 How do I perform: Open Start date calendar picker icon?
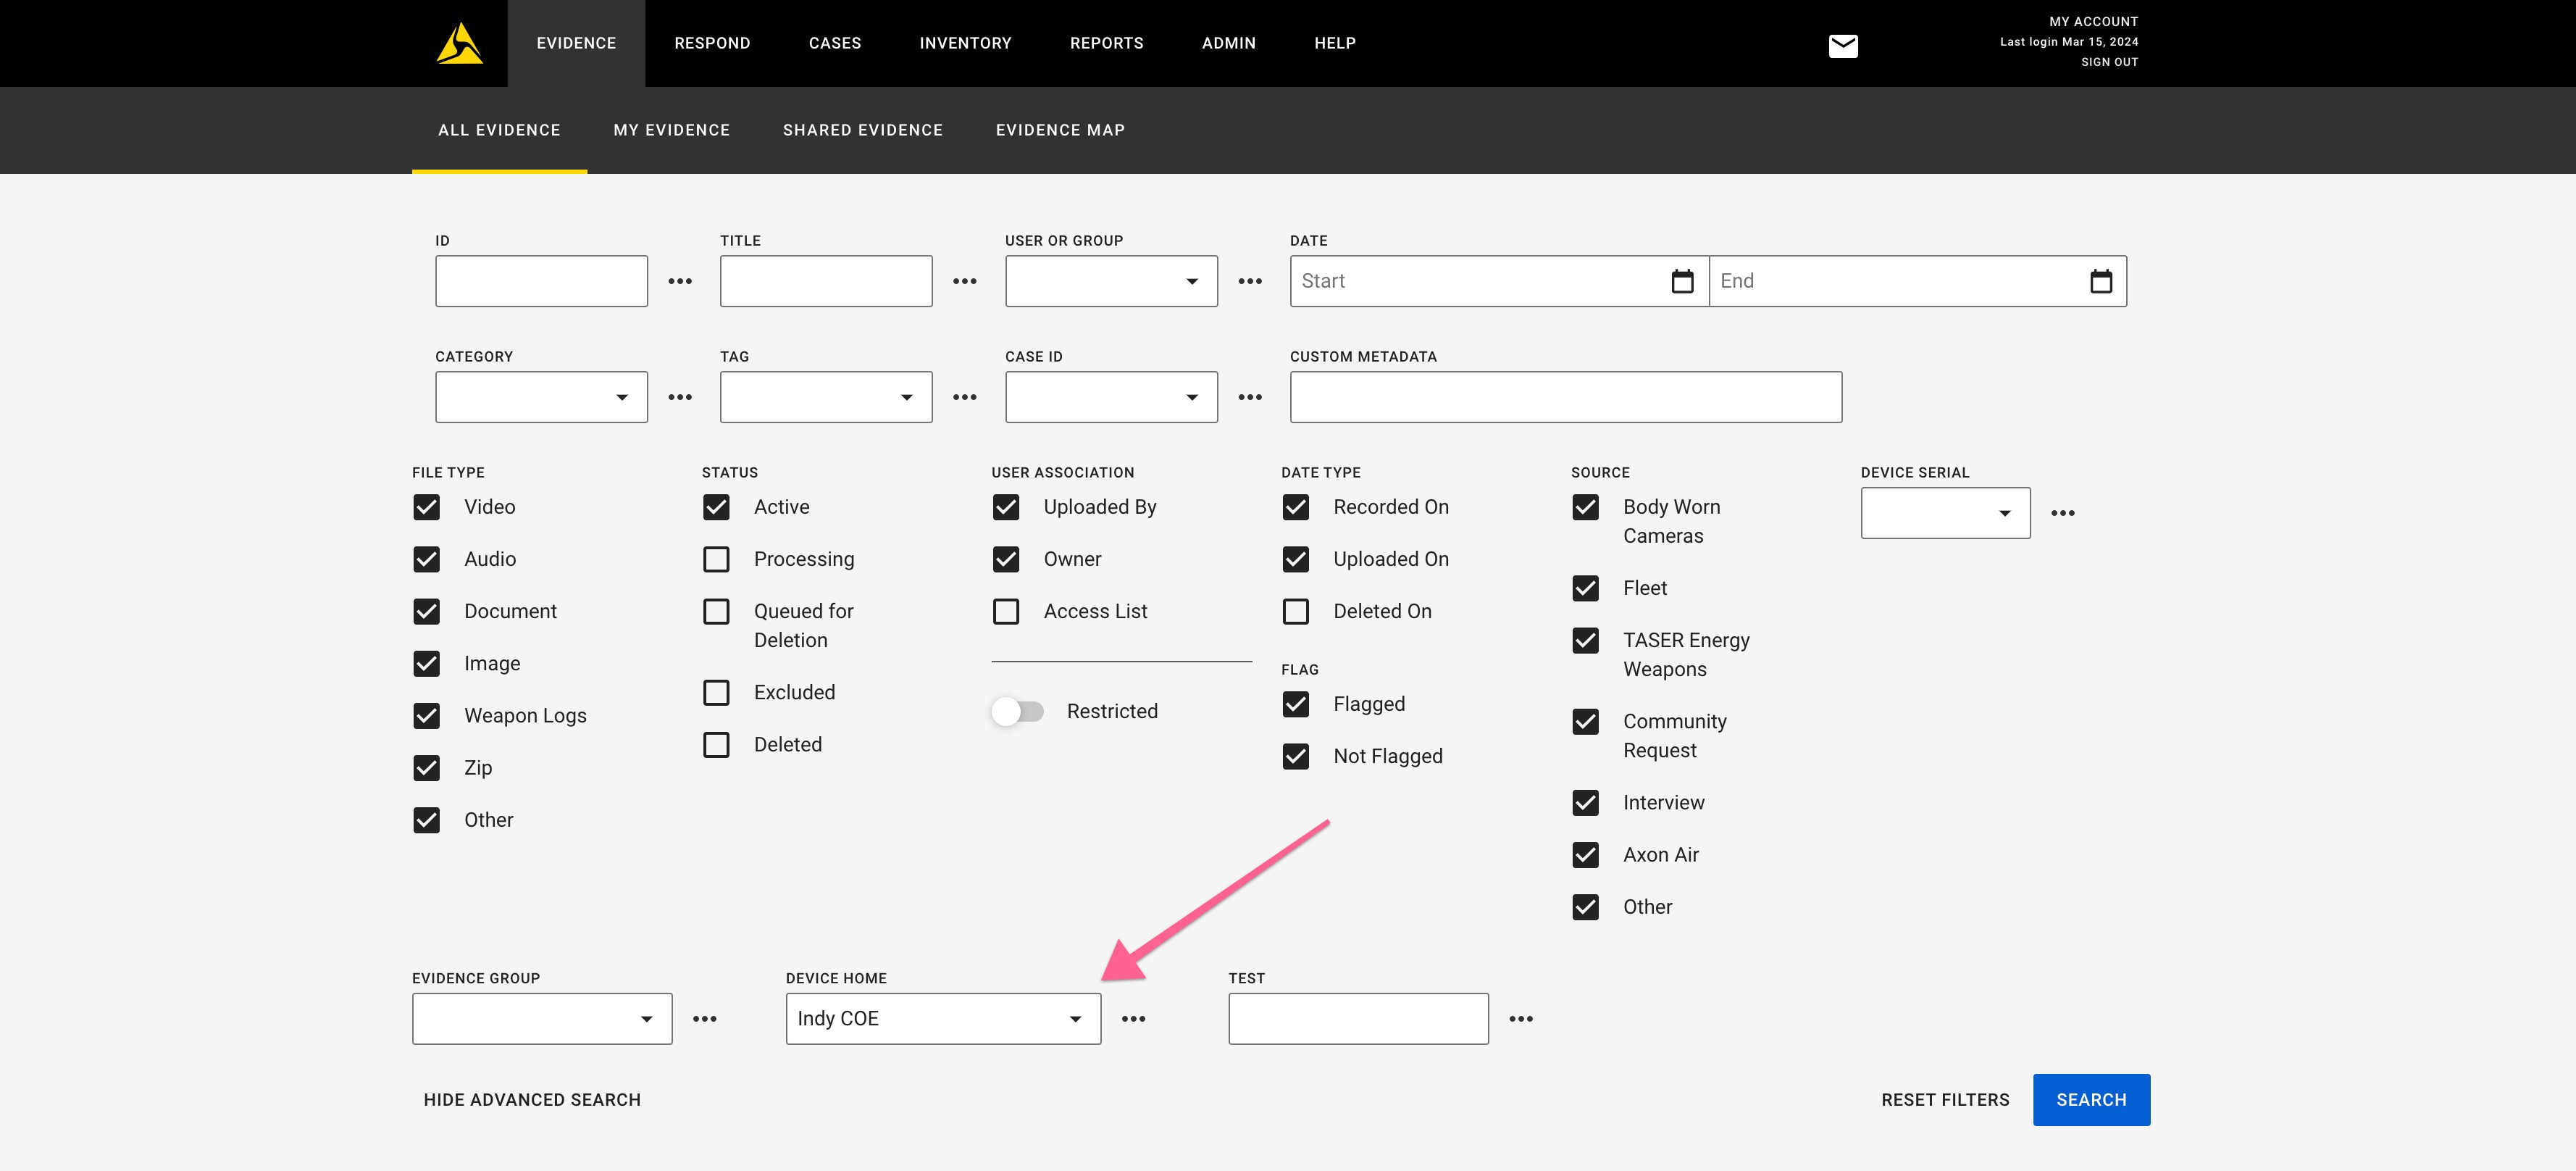click(x=1682, y=281)
